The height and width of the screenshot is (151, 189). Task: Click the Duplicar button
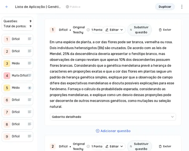tap(165, 7)
